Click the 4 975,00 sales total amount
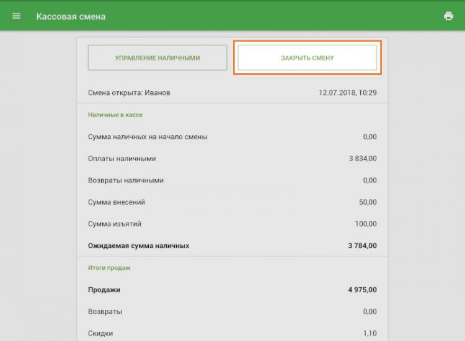This screenshot has width=465, height=341. pyautogui.click(x=362, y=290)
